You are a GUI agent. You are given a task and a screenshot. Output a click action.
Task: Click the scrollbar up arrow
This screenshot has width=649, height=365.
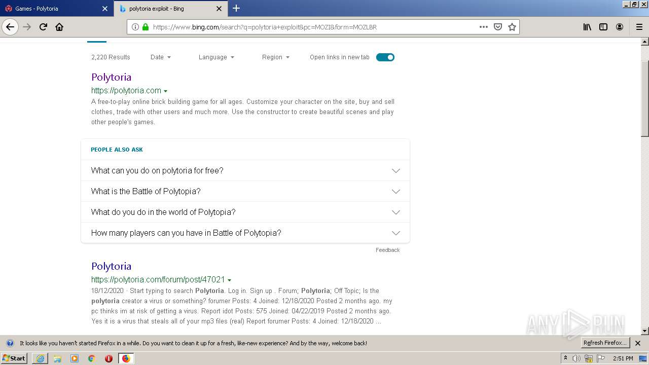pos(645,41)
